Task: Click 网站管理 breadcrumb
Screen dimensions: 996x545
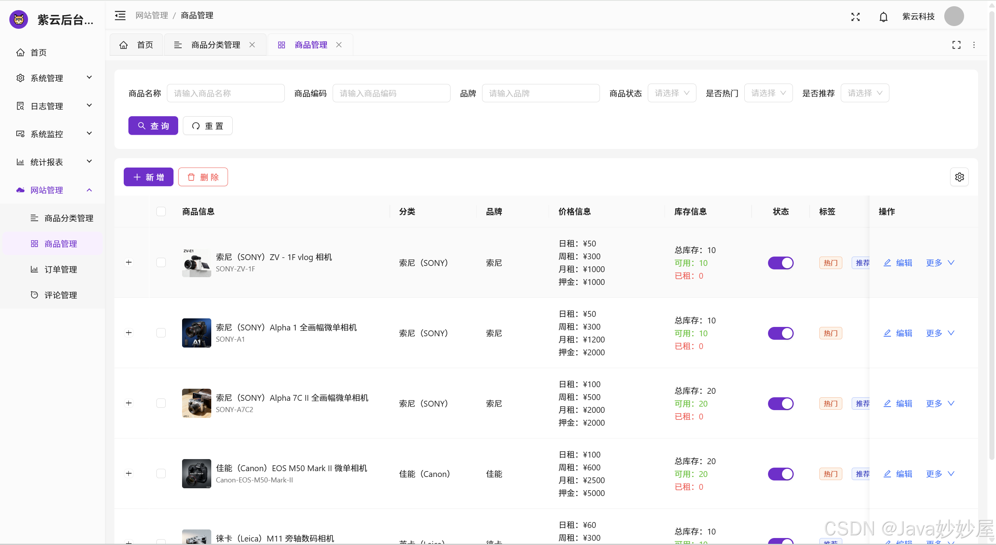Action: point(152,16)
